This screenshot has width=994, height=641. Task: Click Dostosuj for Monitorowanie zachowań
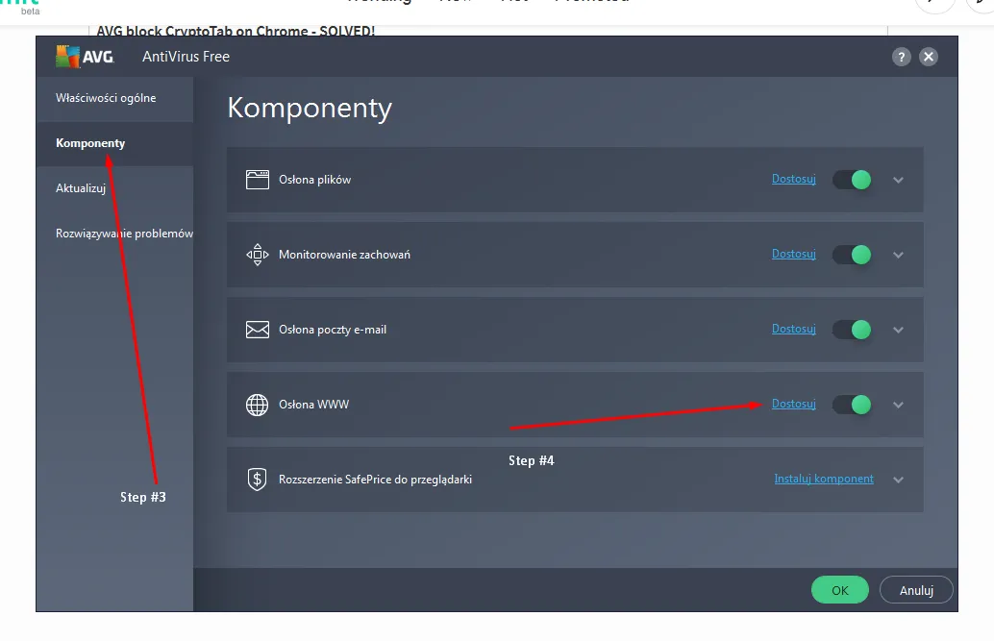click(794, 254)
